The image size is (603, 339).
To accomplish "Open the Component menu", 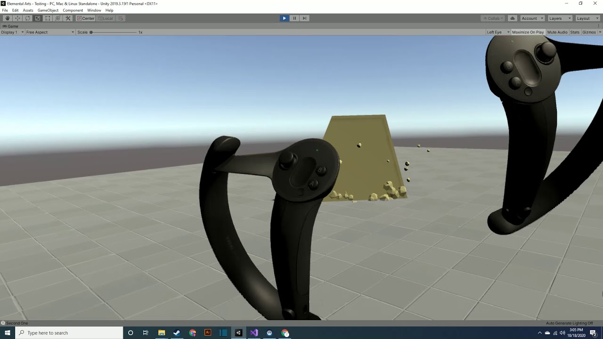I will tap(73, 10).
